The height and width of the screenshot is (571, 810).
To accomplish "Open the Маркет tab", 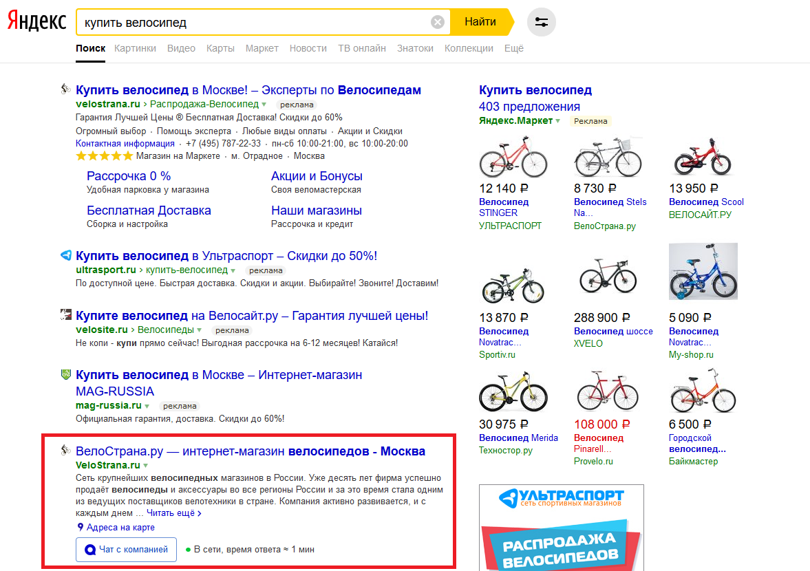I will [x=262, y=48].
